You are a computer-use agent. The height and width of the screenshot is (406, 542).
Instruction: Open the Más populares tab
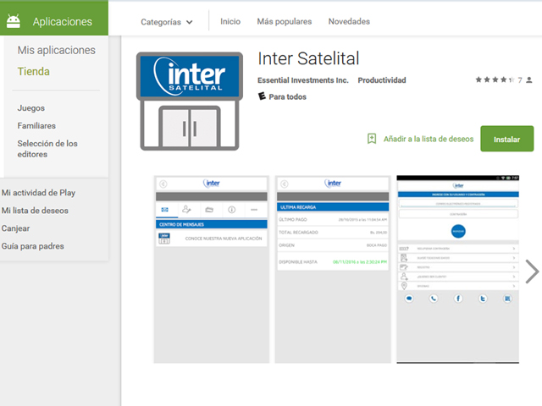[285, 21]
